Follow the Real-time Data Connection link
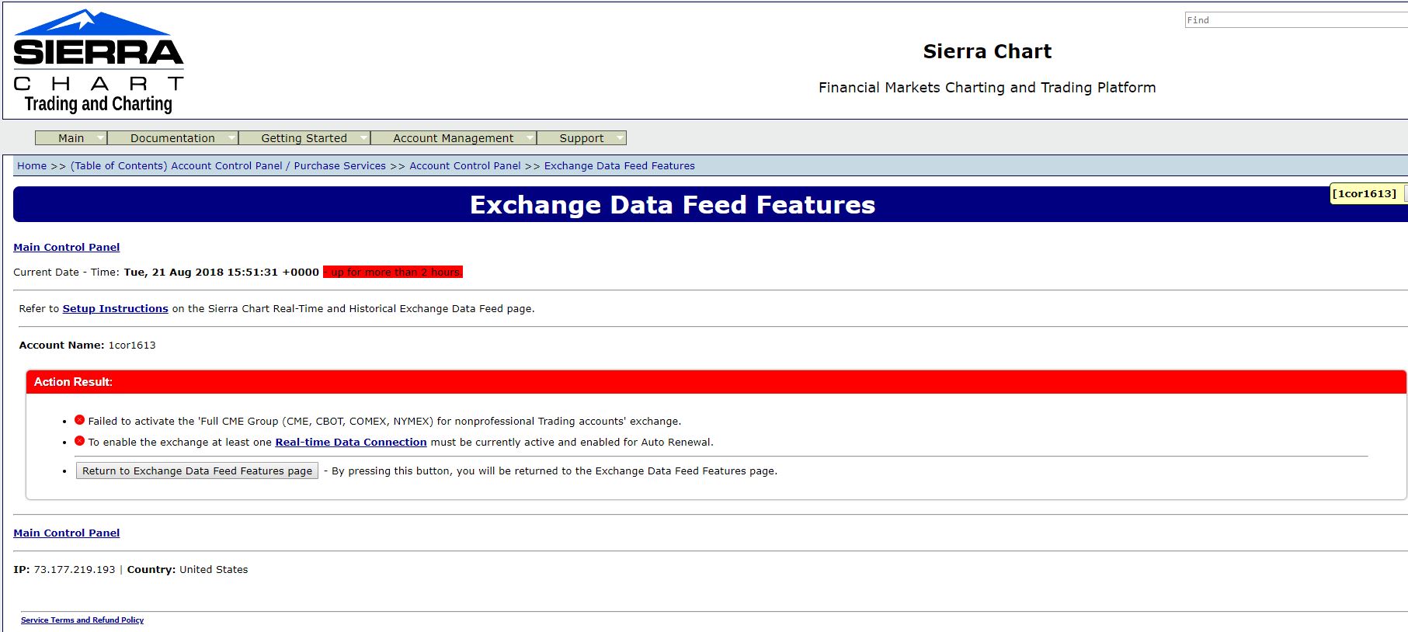The height and width of the screenshot is (632, 1408). point(351,443)
